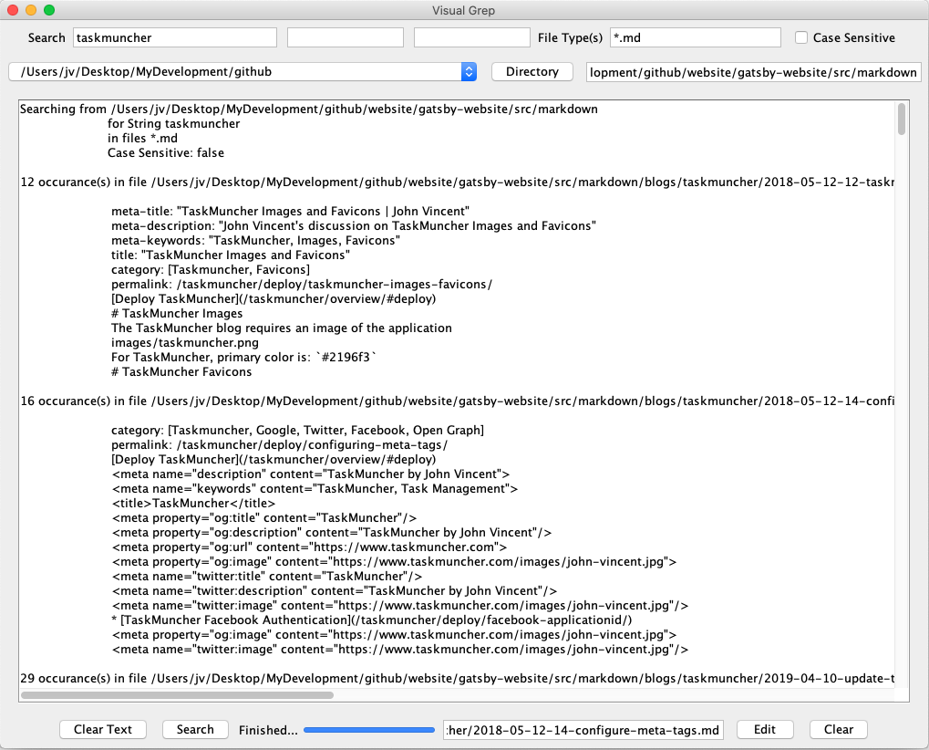
Task: Click the bottom Search button
Action: coord(195,729)
